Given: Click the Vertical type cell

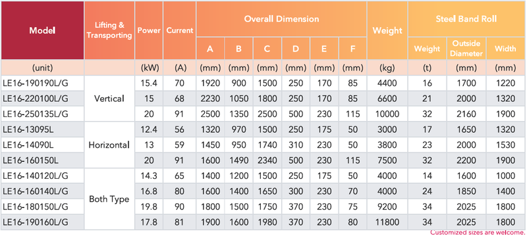Looking at the screenshot, I should point(109,99).
